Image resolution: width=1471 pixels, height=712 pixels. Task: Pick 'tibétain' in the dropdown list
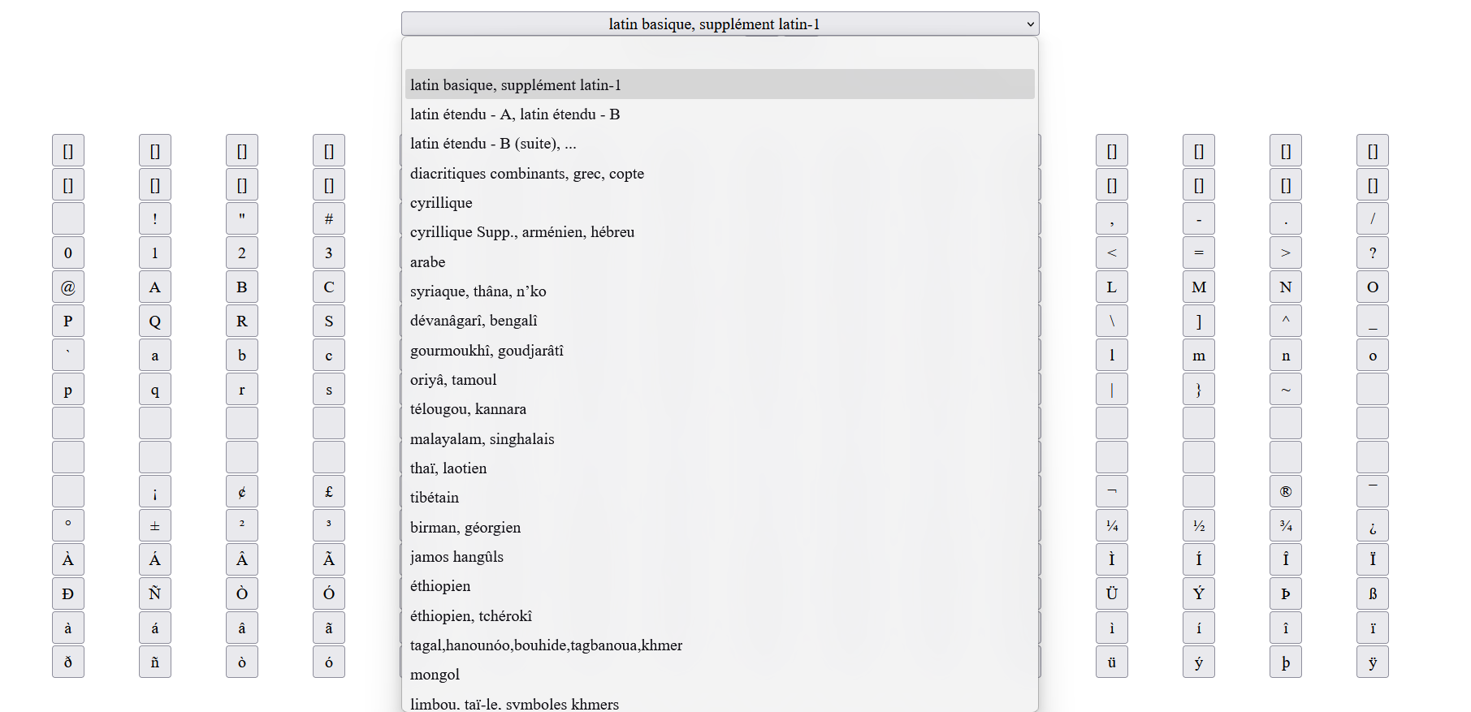pos(435,498)
